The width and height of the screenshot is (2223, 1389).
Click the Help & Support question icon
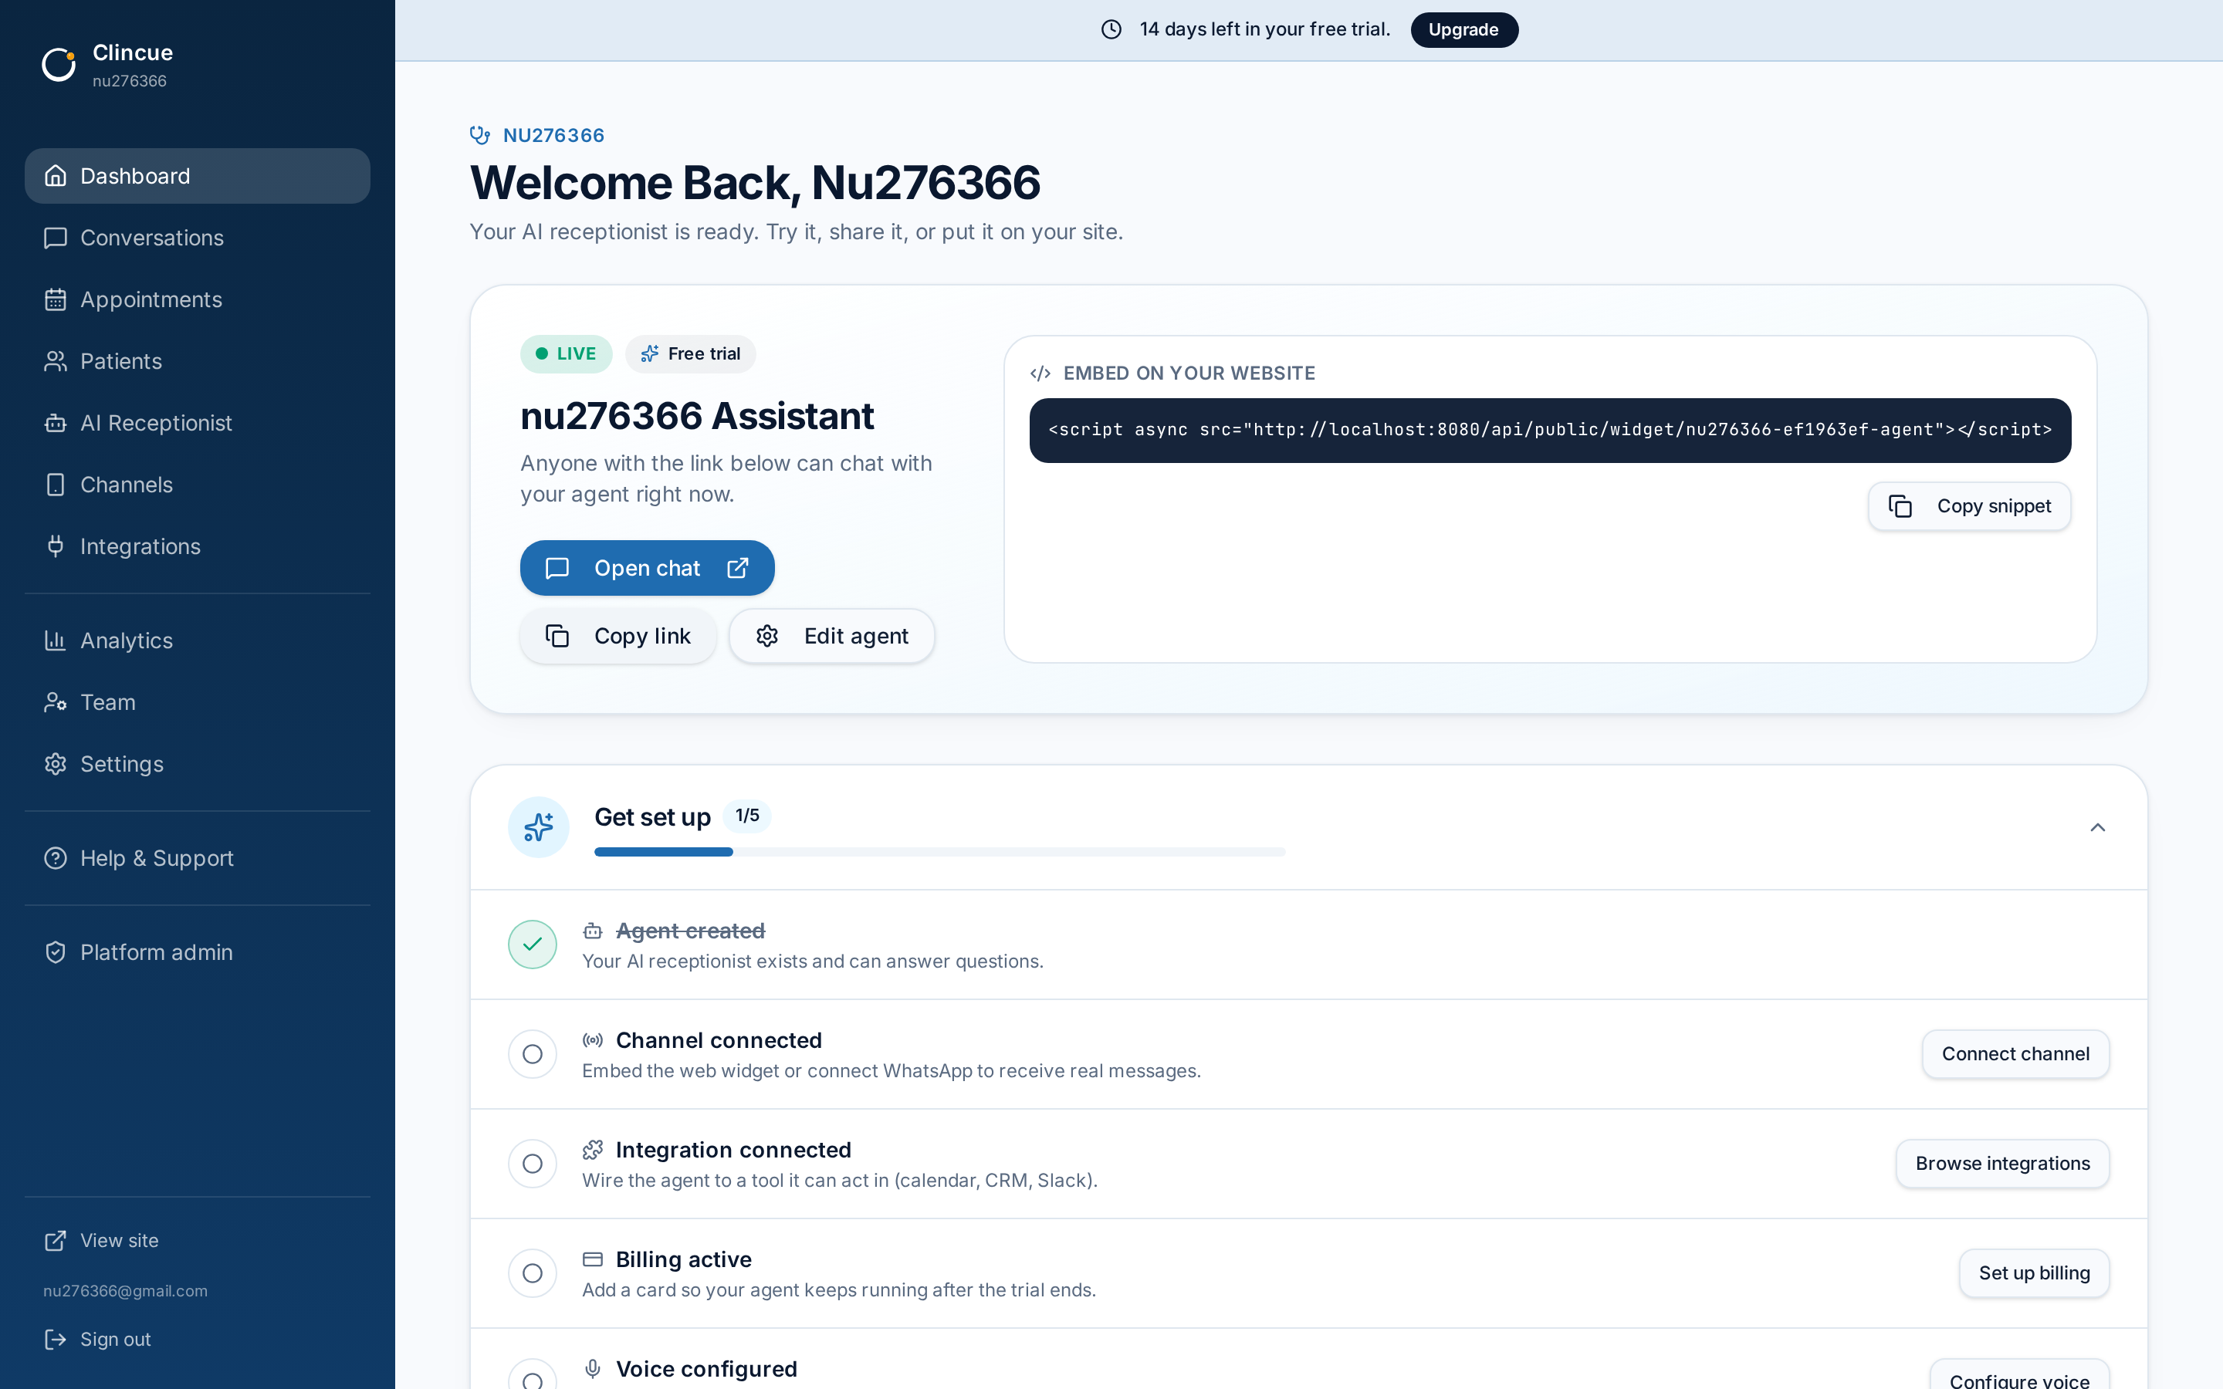coord(56,858)
